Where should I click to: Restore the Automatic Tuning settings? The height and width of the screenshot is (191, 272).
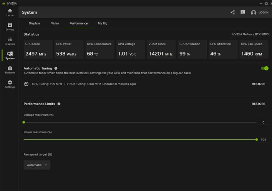258,84
